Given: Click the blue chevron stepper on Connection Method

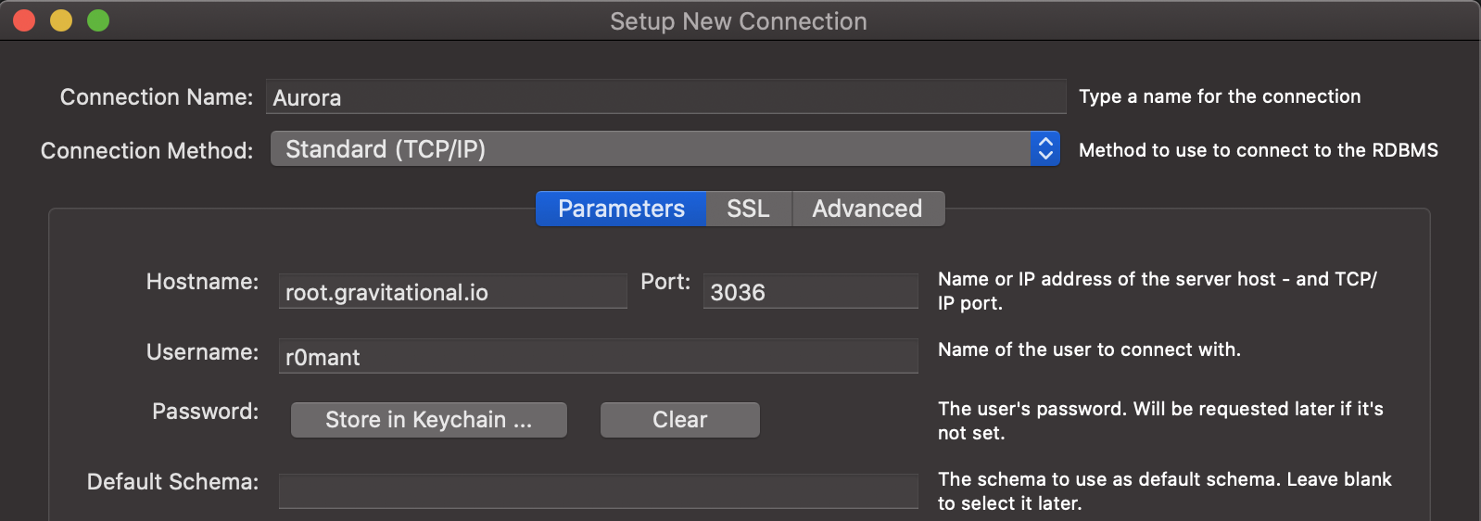Looking at the screenshot, I should click(1044, 148).
